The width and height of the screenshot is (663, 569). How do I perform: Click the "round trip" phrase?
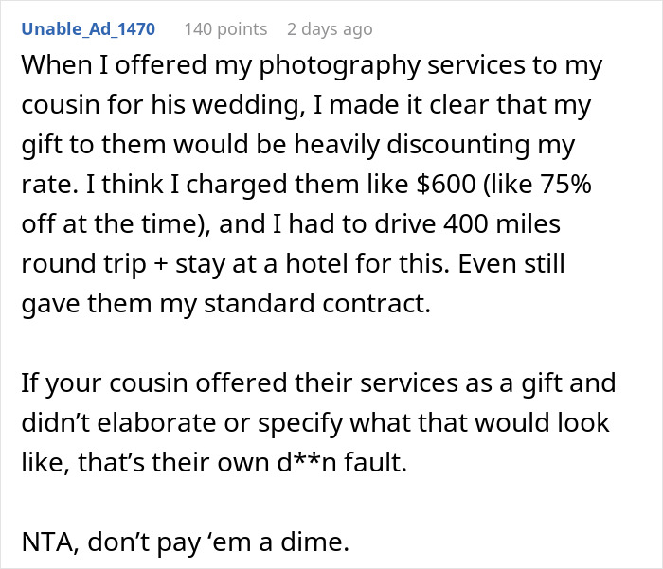83,265
